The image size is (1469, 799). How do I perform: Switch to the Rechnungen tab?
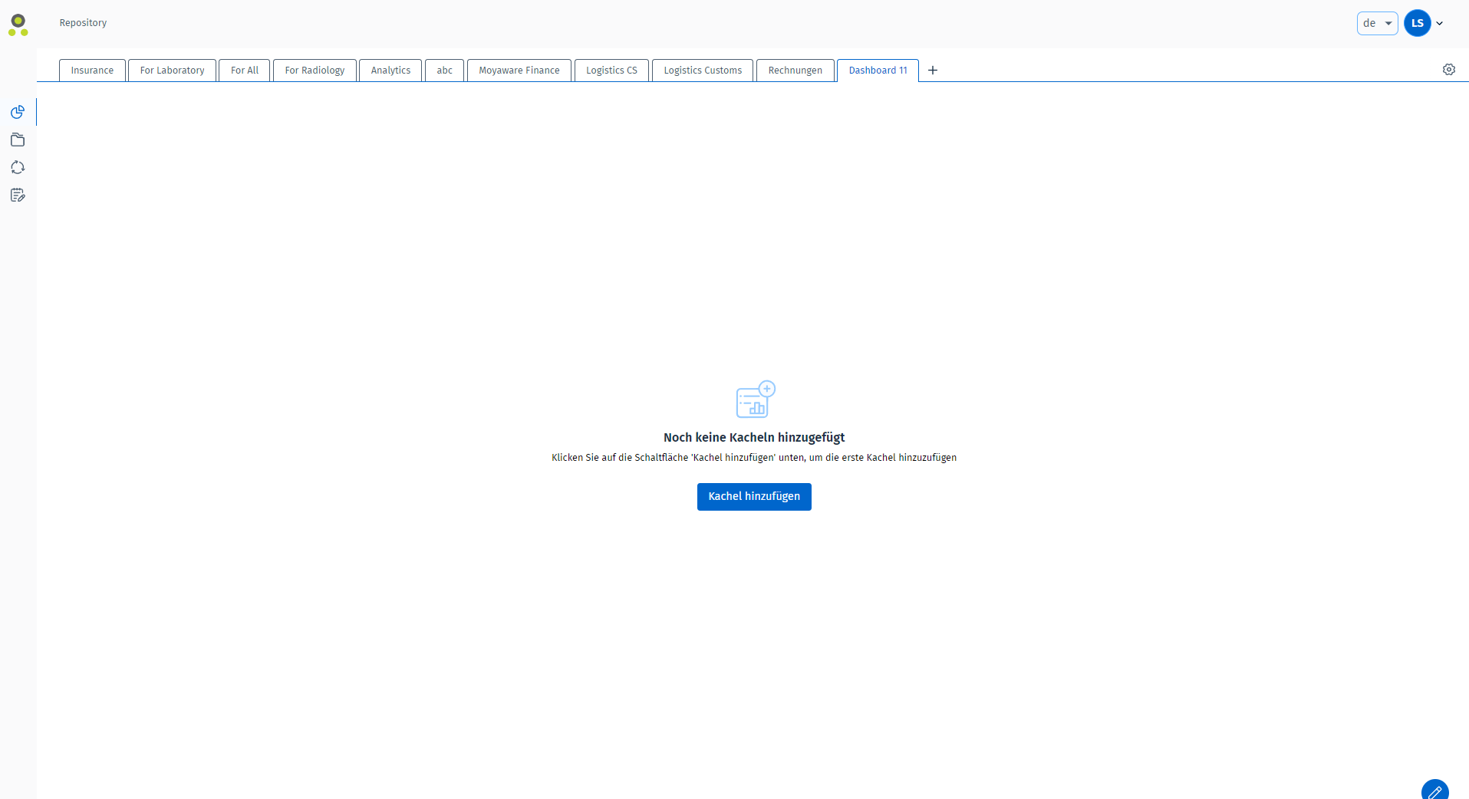tap(795, 70)
